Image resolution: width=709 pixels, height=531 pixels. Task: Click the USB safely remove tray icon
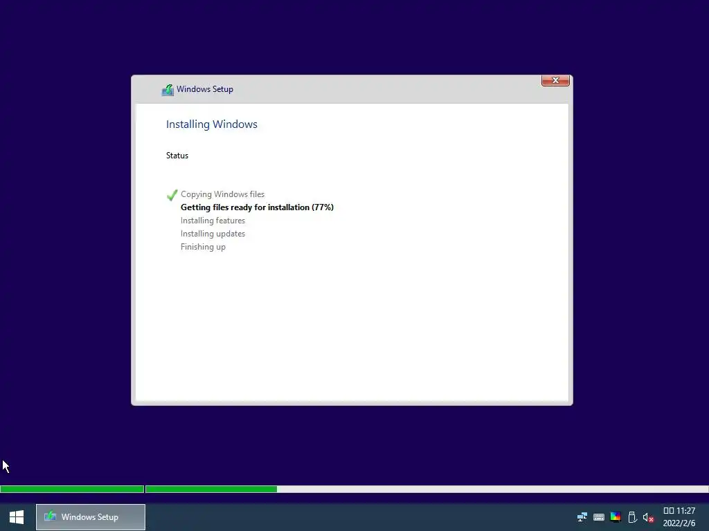(632, 517)
